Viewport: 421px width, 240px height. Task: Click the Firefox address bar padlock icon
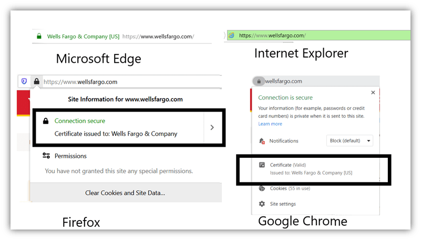[x=36, y=81]
